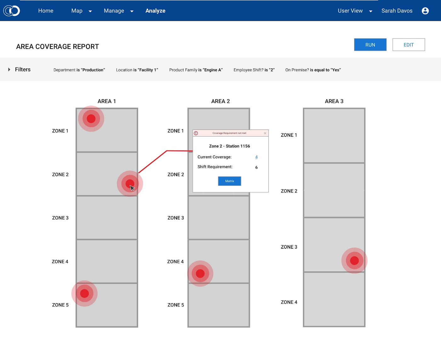Viewport: 441px width, 358px height.
Task: Select the red coverage marker in Area 1 Zone 1
Action: (91, 118)
